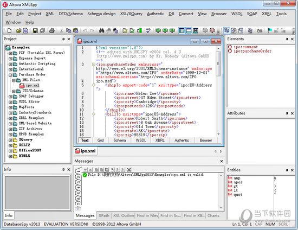Click the Redo arrow icon

click(92, 30)
